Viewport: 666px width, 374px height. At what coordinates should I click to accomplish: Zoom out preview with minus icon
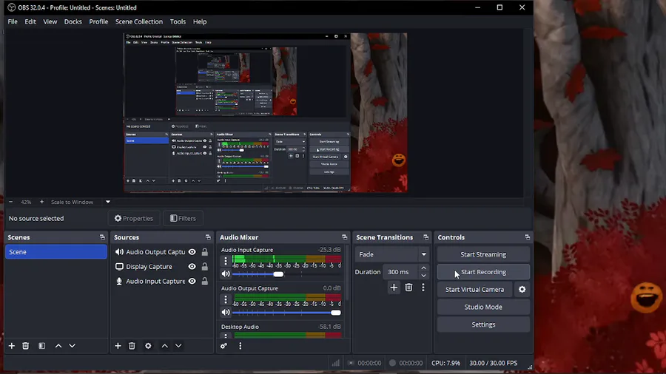click(10, 202)
